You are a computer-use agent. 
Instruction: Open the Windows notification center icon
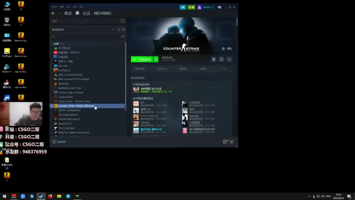point(349,196)
